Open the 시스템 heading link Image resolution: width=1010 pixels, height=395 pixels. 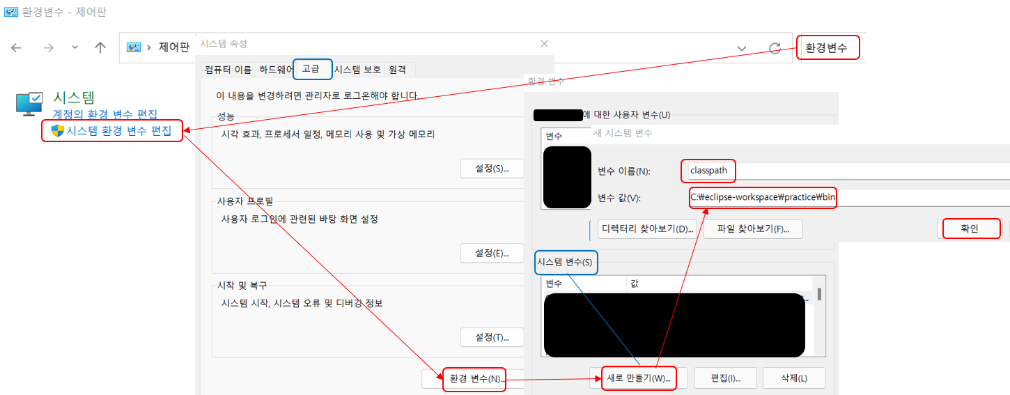coord(74,97)
